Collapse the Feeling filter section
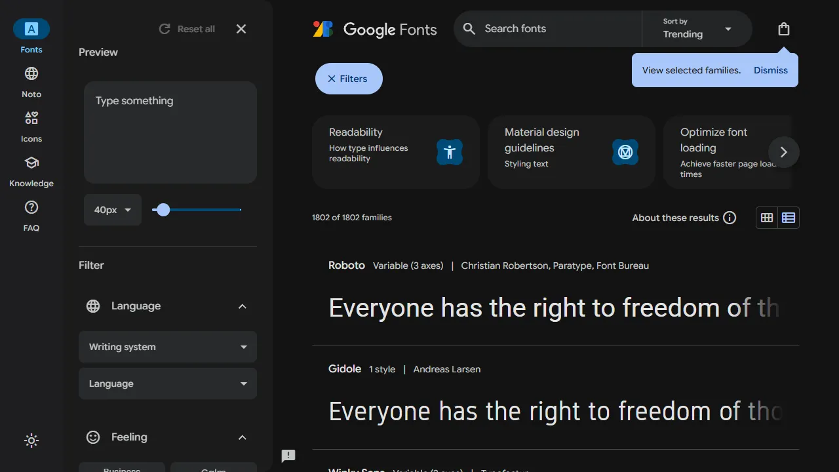 [243, 437]
